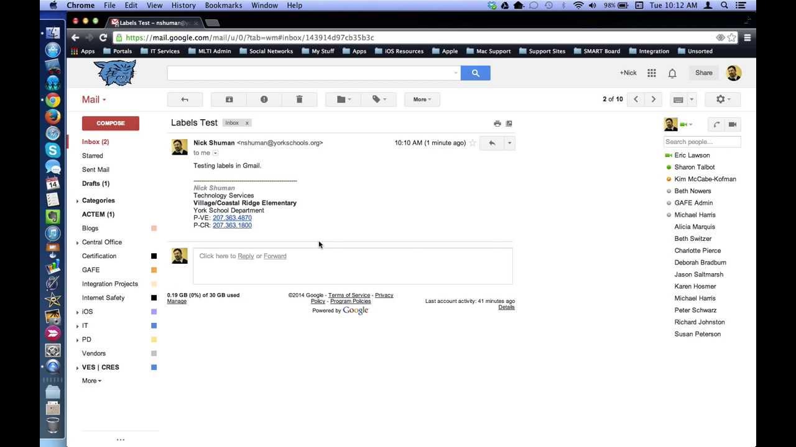Open the ACTEM (1) label
The image size is (796, 447).
(x=98, y=214)
